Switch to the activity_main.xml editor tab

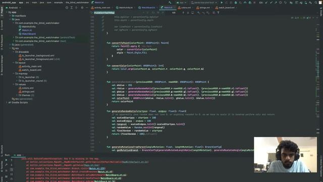102,8
